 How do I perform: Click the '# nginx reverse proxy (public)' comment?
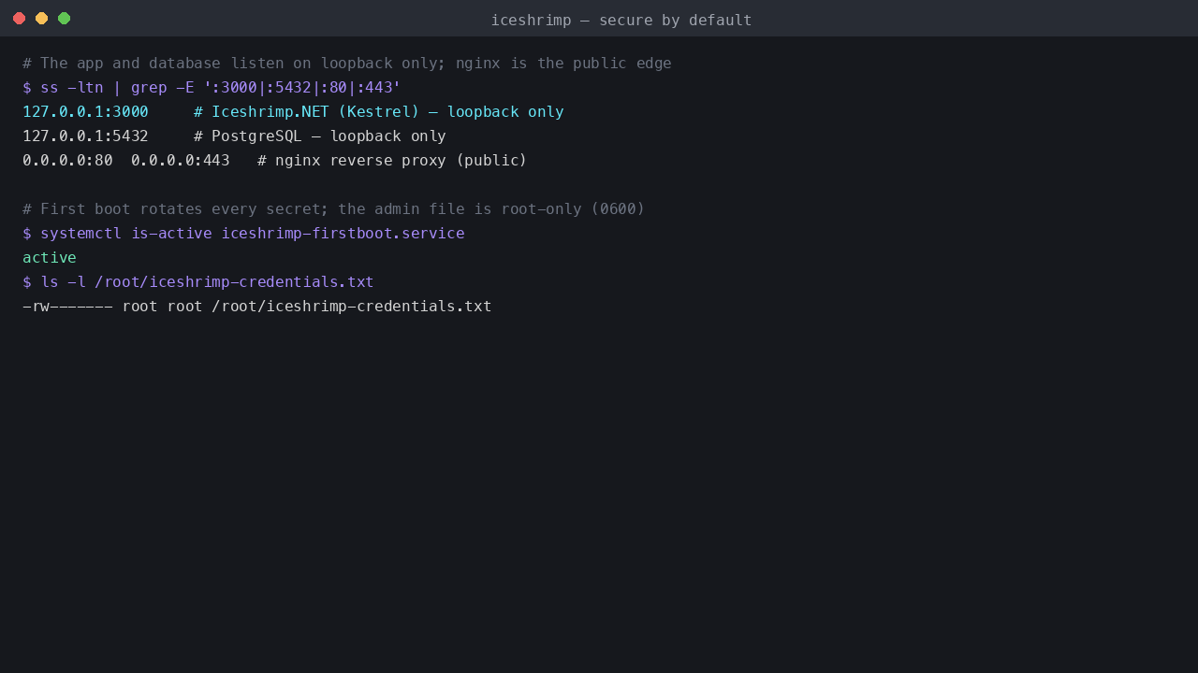click(x=392, y=161)
